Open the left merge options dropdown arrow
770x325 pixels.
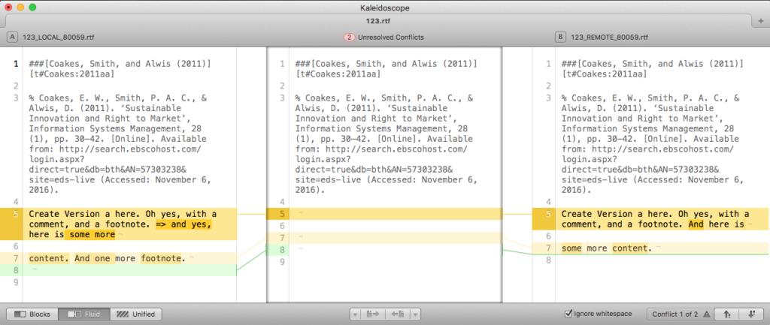355,314
